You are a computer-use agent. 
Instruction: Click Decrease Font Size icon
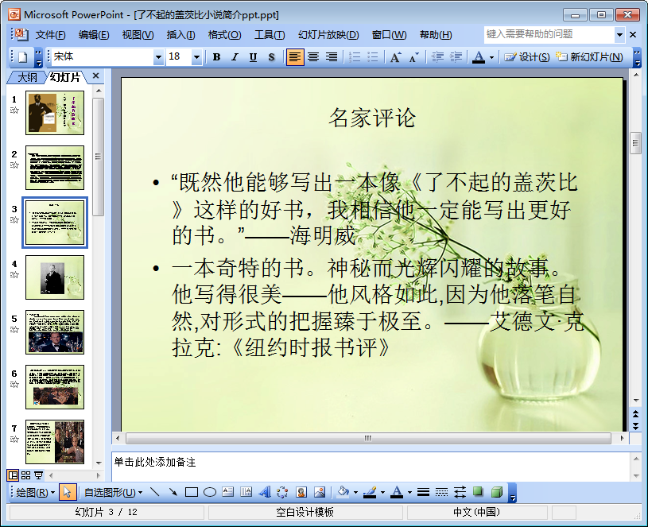pos(413,57)
